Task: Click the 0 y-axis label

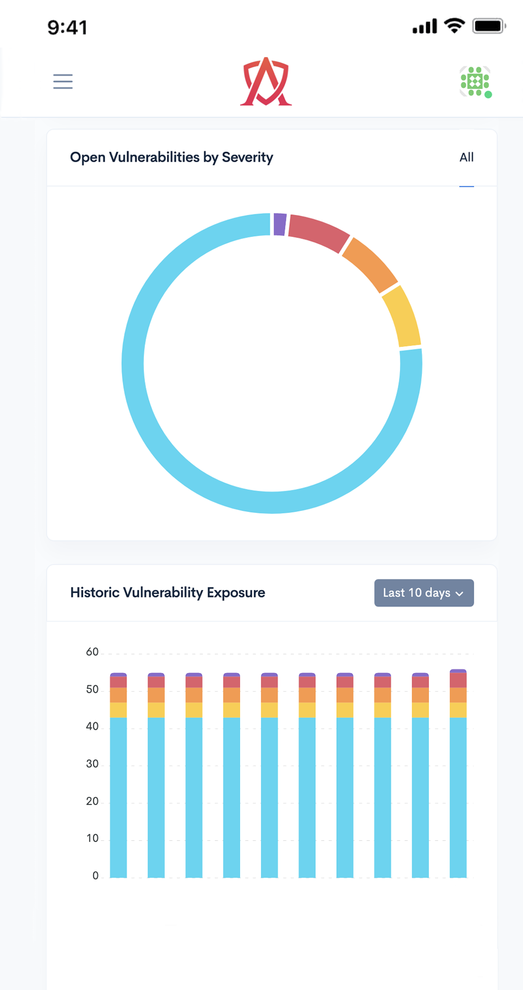Action: click(x=95, y=876)
